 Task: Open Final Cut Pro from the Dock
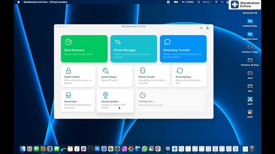[x=151, y=149]
